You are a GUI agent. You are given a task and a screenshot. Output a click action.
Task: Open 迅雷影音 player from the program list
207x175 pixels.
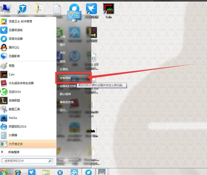click(14, 56)
